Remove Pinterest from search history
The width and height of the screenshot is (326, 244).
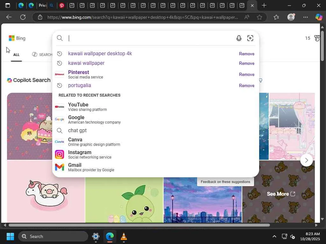247,74
